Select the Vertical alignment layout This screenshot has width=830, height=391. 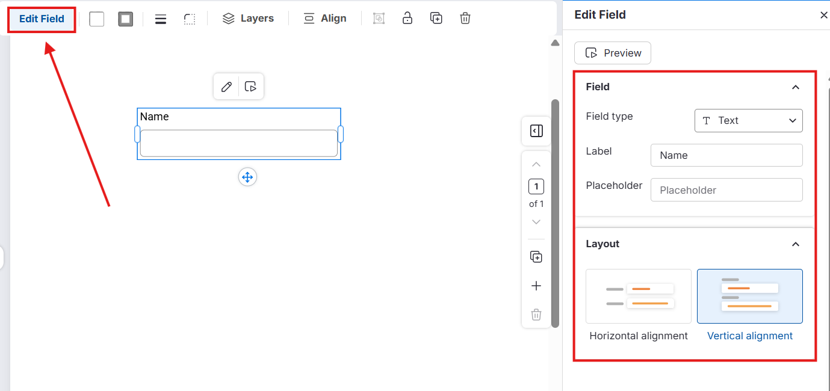pos(749,296)
